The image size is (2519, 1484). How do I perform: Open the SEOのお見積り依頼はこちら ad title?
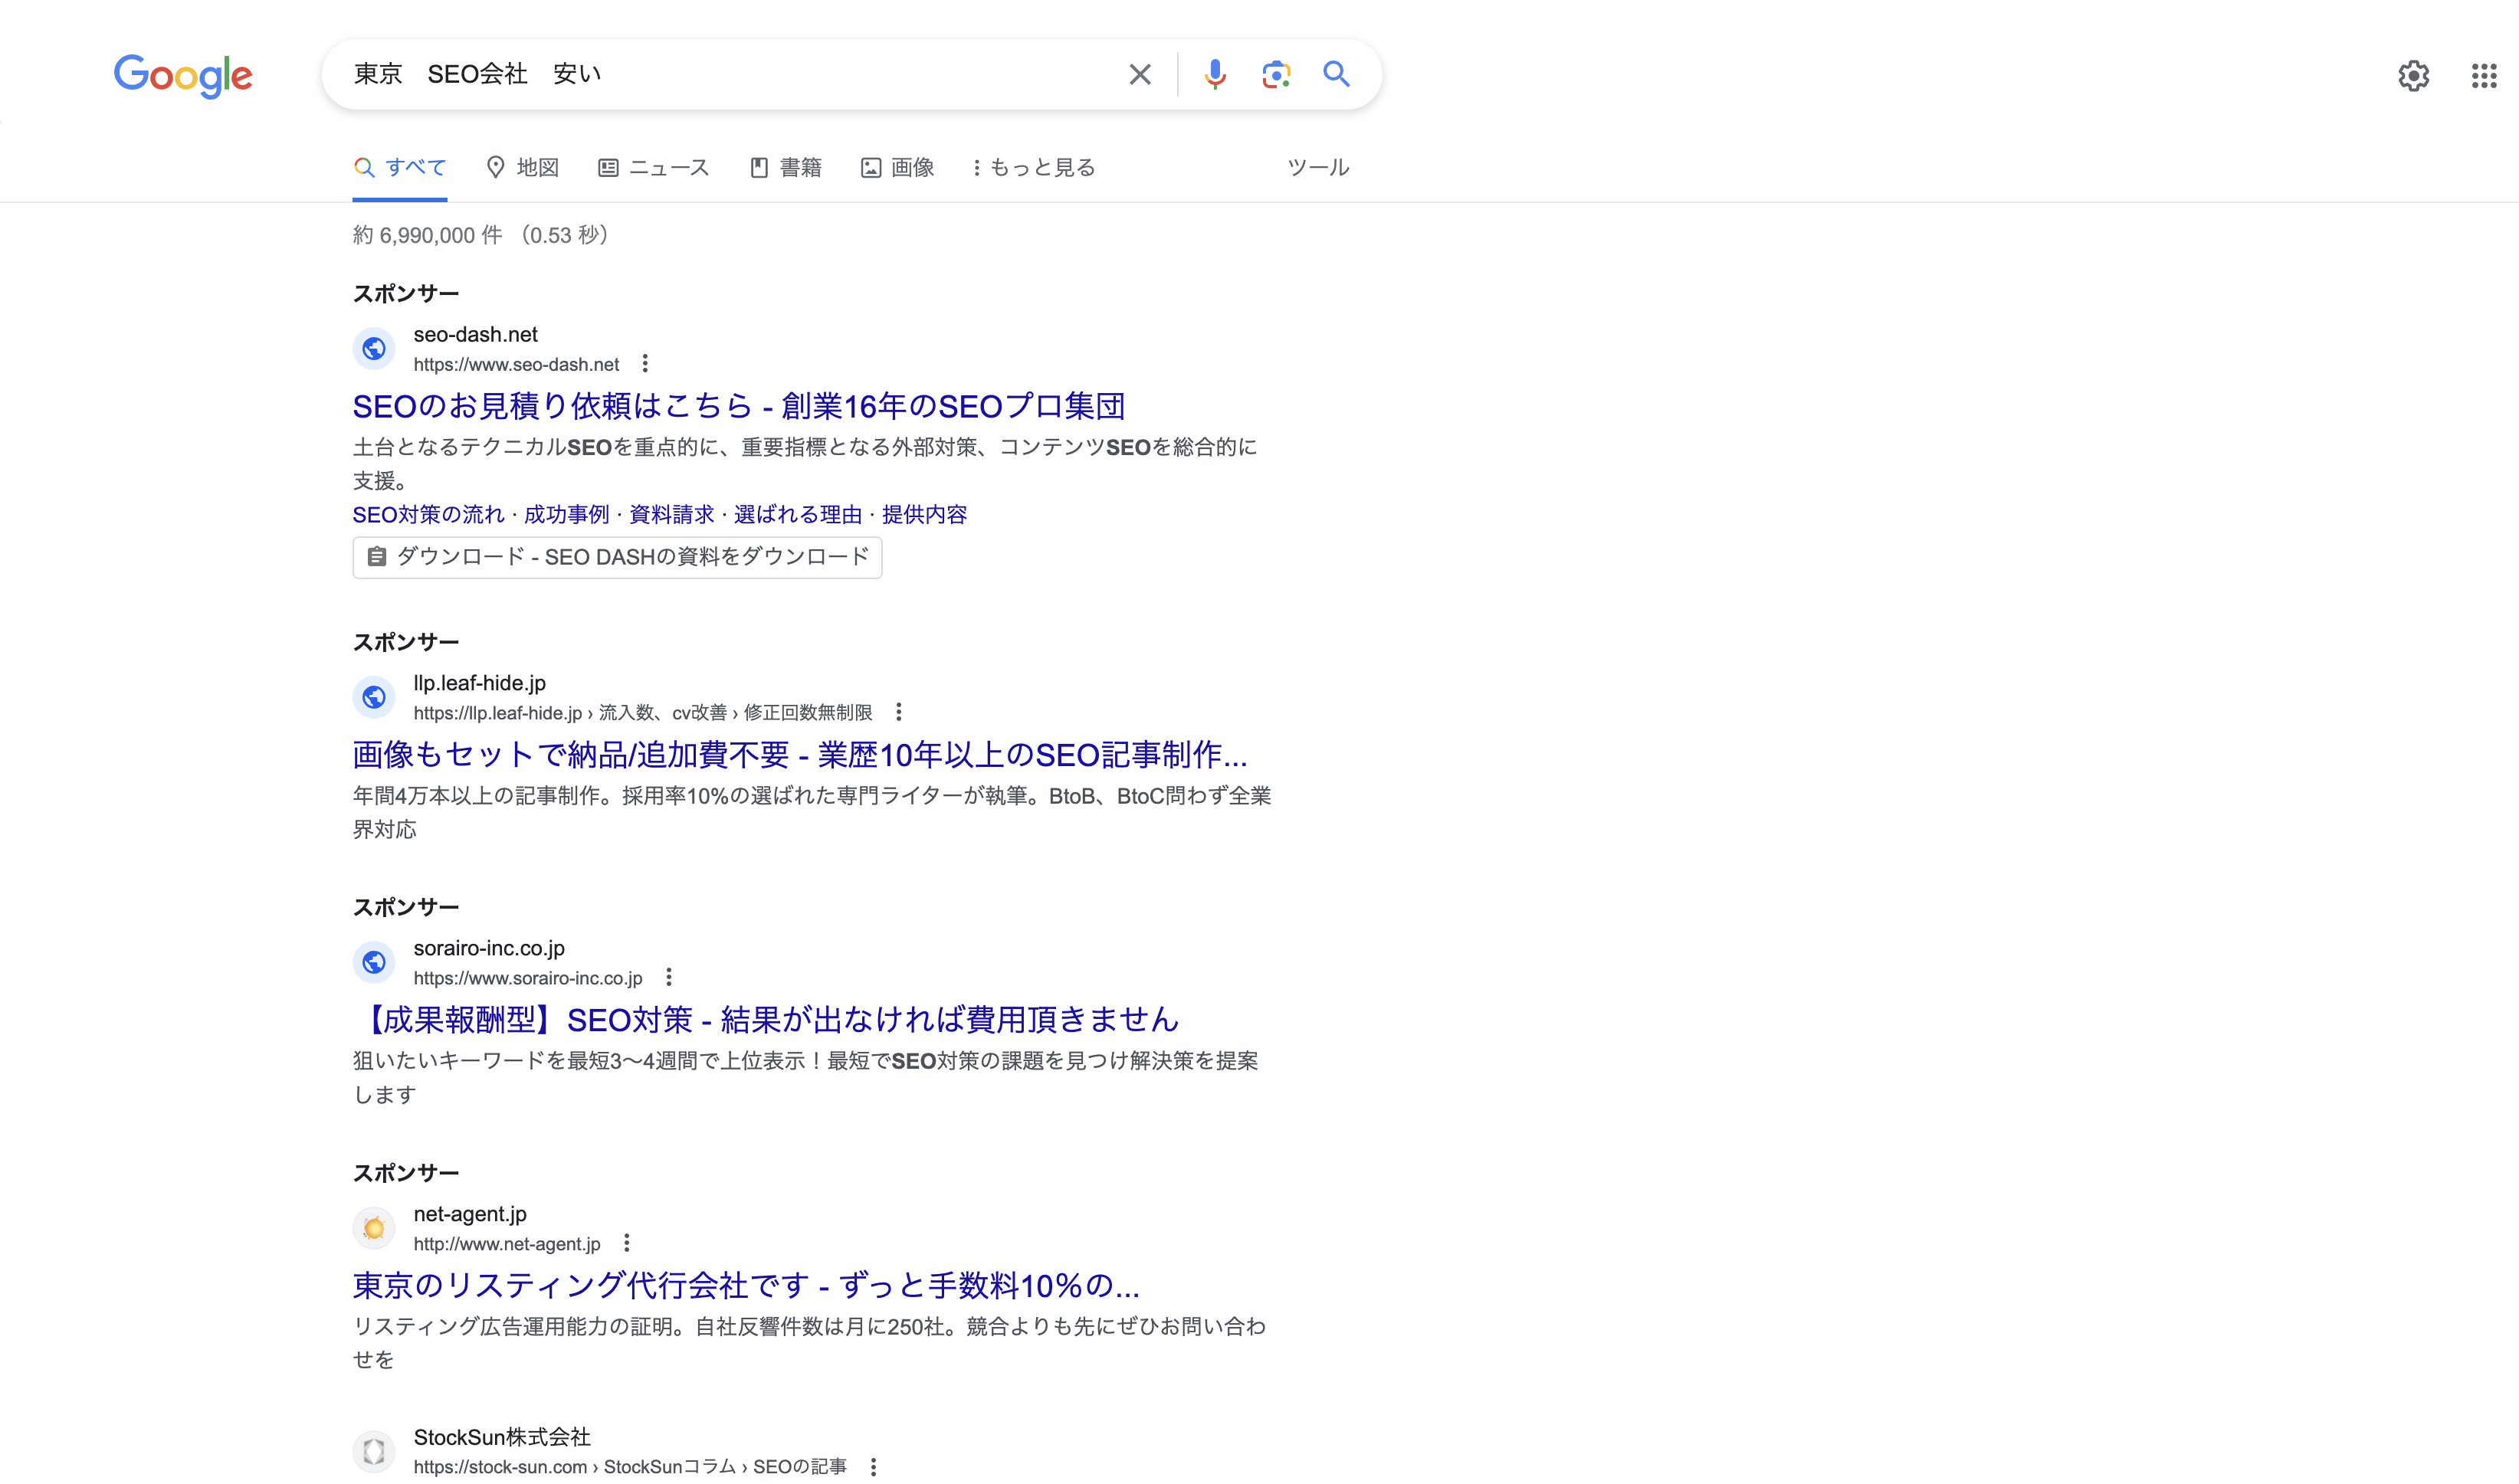point(739,406)
